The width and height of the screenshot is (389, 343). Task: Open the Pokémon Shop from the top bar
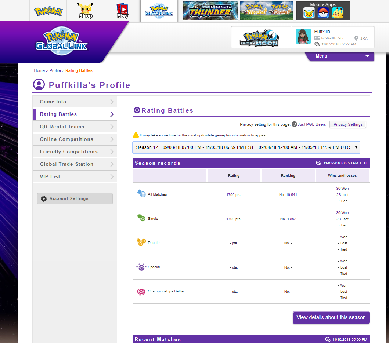click(x=85, y=11)
